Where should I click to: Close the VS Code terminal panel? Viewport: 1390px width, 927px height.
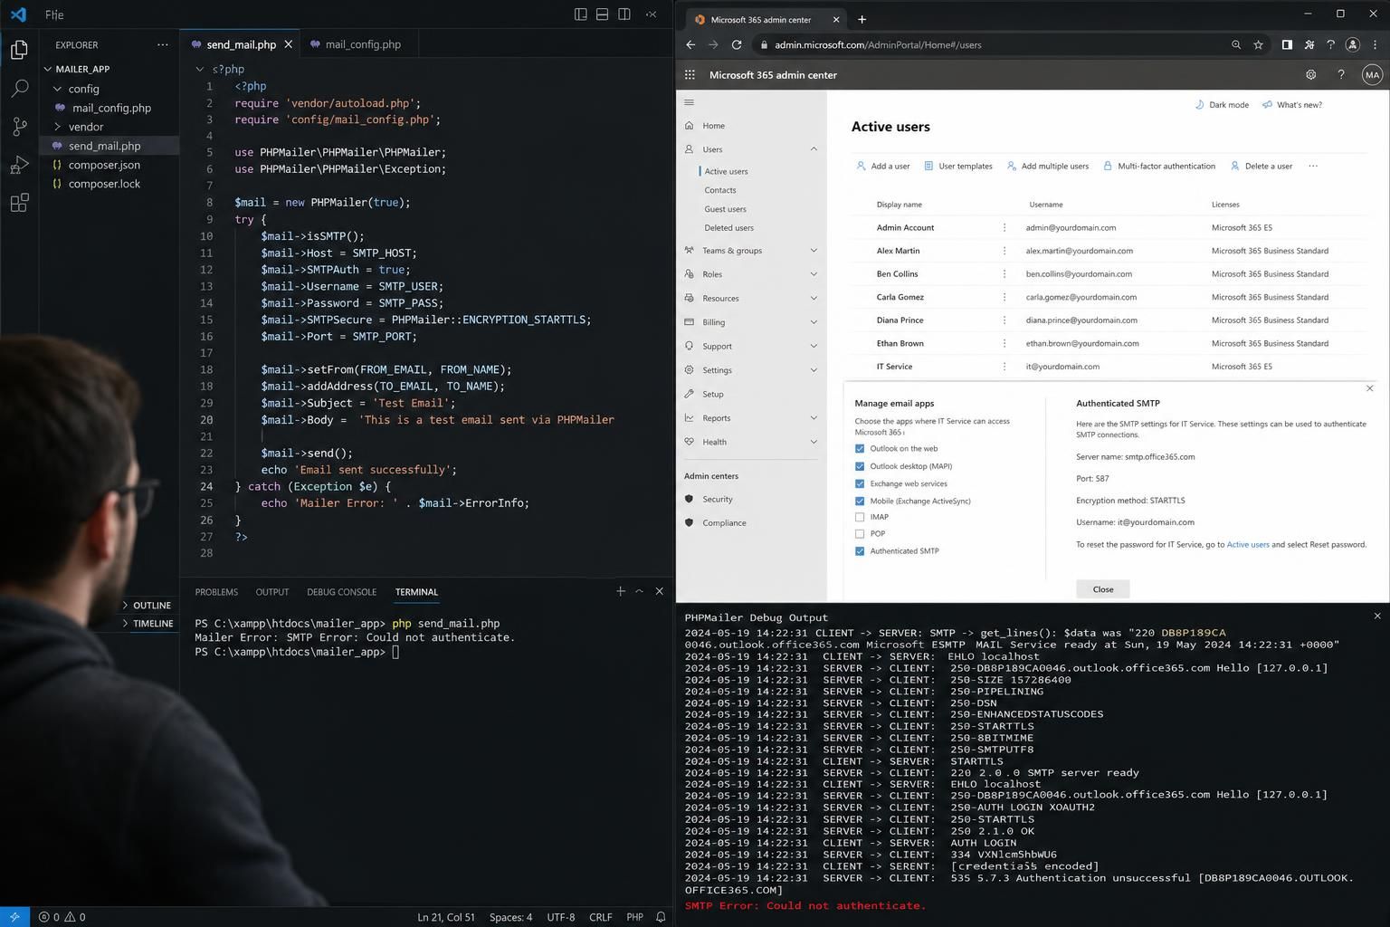click(x=659, y=591)
